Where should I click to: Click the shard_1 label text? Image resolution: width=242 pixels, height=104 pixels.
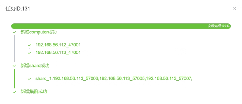(x=44, y=79)
